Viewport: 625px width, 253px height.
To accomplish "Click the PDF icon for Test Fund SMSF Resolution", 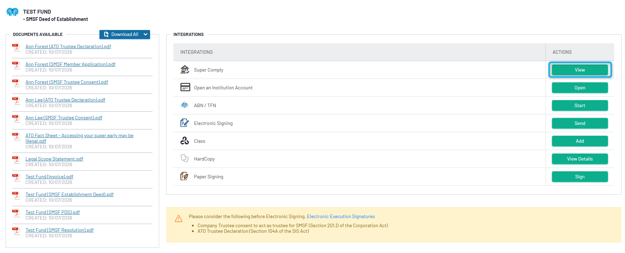I will tap(16, 231).
